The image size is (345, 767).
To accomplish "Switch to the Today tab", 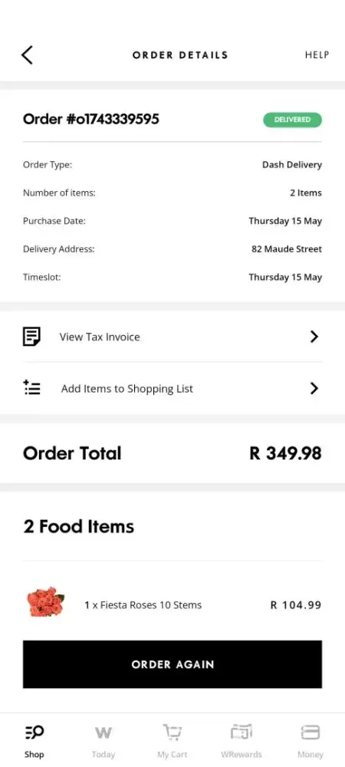I will tap(103, 741).
